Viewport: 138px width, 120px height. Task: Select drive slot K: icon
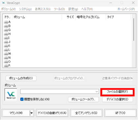(x=6, y=46)
